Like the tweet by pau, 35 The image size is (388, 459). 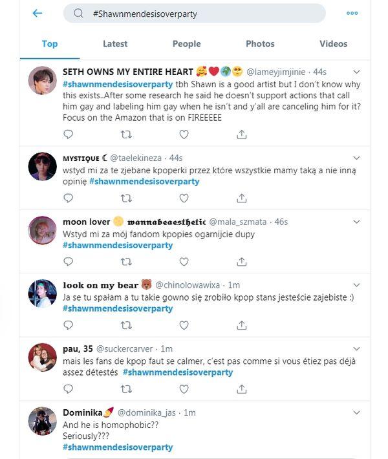pyautogui.click(x=184, y=389)
